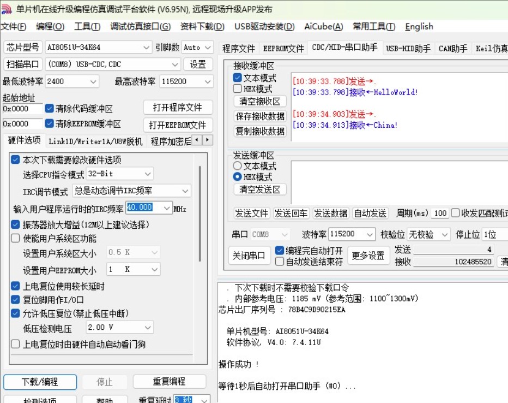Screen dimensions: 508x403
Task: Toggle 清除代码缓冲区 checkbox
Action: (49, 108)
